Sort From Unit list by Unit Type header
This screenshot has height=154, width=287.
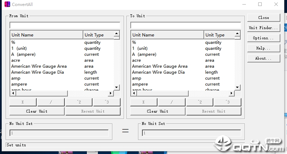(98, 35)
